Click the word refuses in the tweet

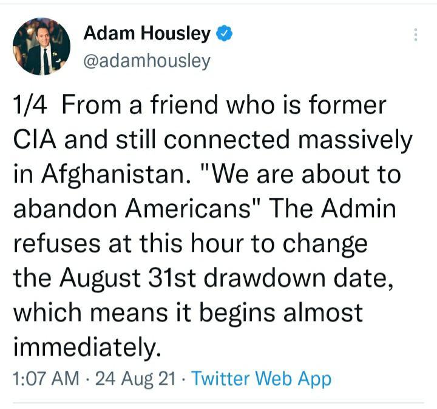click(56, 244)
